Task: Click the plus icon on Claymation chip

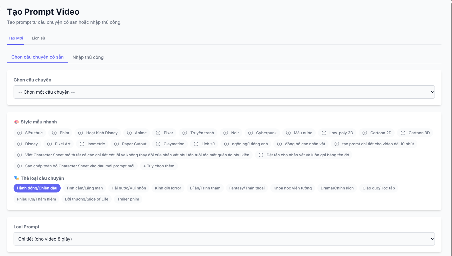Action: click(x=158, y=144)
